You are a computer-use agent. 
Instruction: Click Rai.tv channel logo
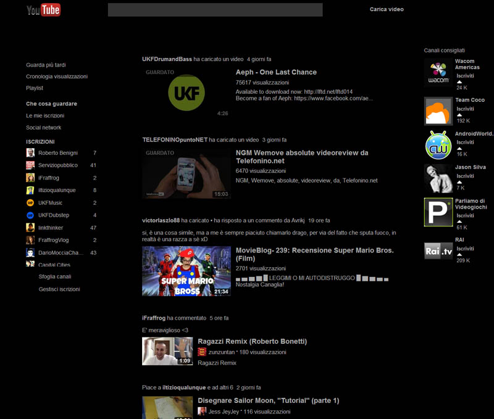tap(438, 251)
